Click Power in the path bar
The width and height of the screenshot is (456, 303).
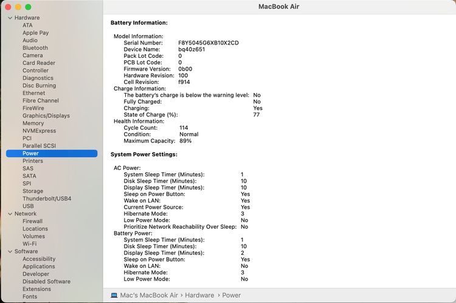[x=232, y=296]
